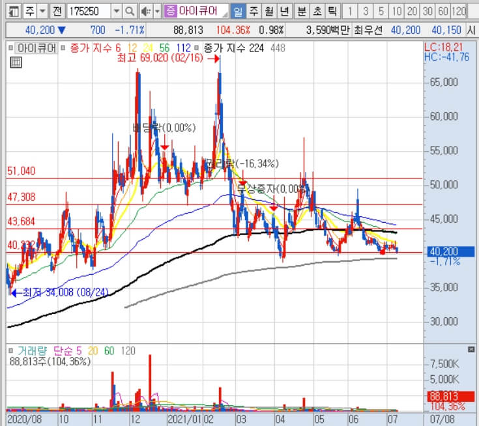This screenshot has height=426, width=479.
Task: Click the blue 112 moving average legend
Action: coord(183,48)
